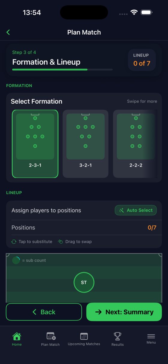The height and width of the screenshot is (364, 168).
Task: Go back with the Back button
Action: pos(44,312)
